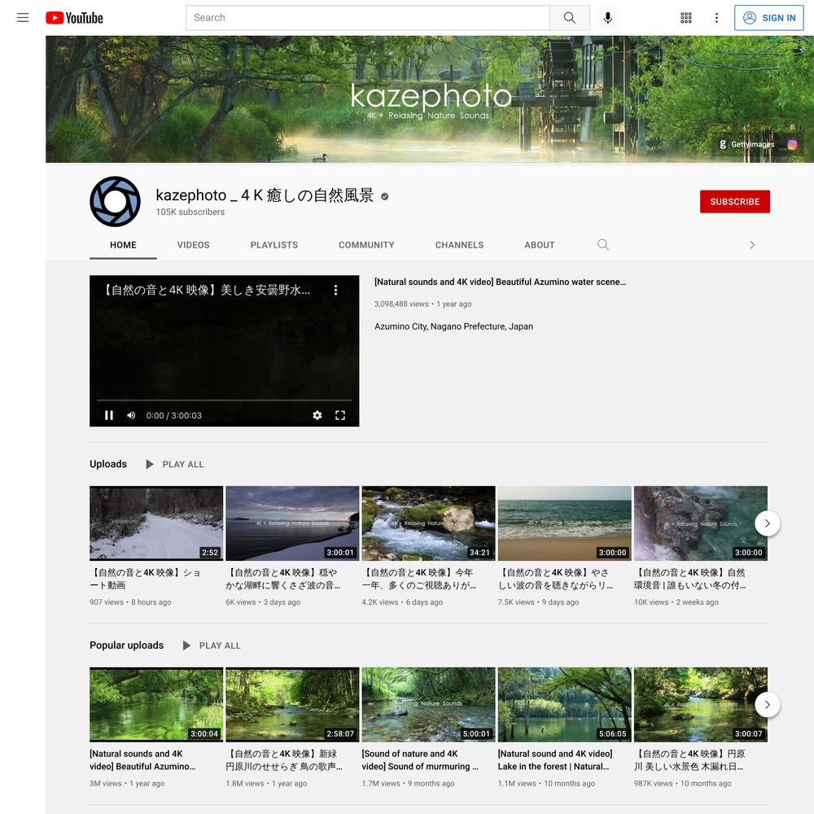Open the snowy road 2:52 video thumbnail
This screenshot has height=814, width=814.
(156, 523)
